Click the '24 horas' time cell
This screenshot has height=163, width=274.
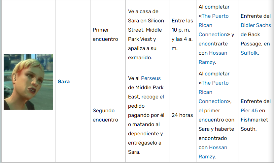[182, 115]
